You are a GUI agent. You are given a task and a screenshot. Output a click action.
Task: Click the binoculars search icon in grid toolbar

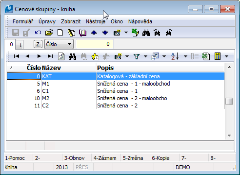click(x=72, y=56)
